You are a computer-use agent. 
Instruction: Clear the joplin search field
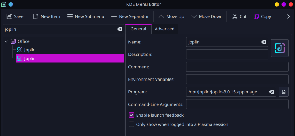click(x=120, y=29)
